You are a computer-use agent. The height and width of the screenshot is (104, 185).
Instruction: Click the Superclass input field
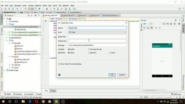(97, 37)
